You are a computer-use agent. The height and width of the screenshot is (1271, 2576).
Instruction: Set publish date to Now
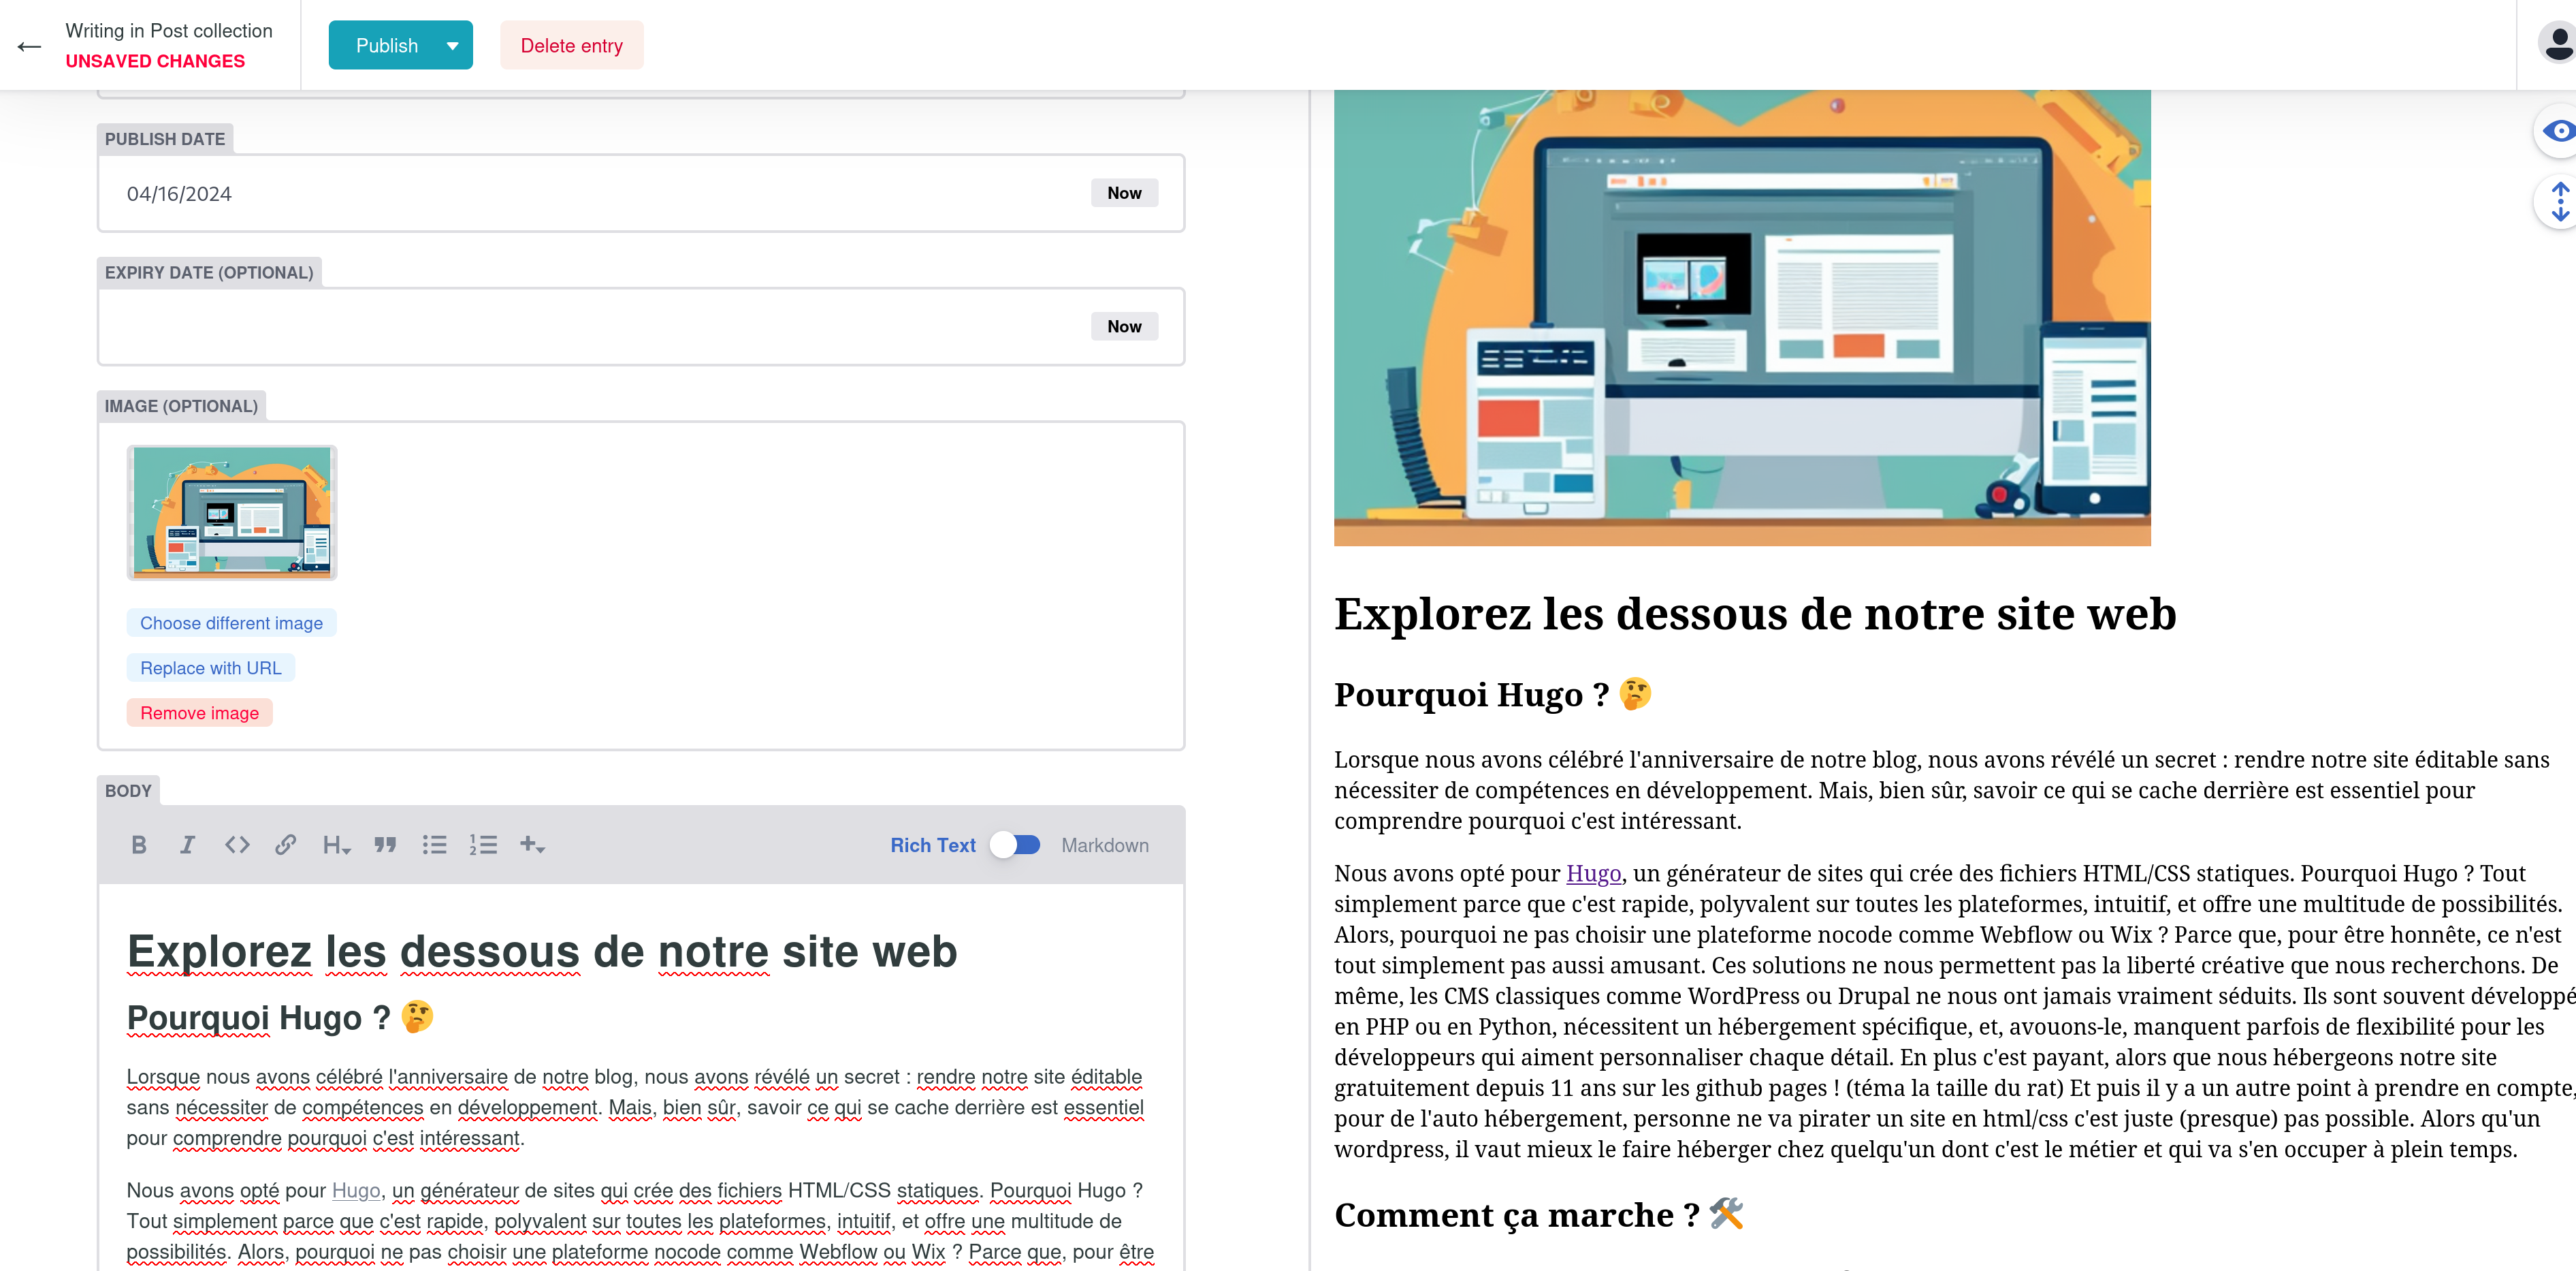tap(1124, 193)
